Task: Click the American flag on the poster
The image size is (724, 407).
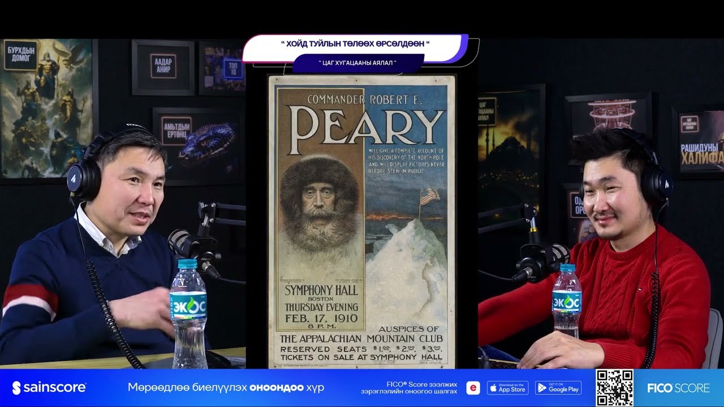Action: pos(429,198)
